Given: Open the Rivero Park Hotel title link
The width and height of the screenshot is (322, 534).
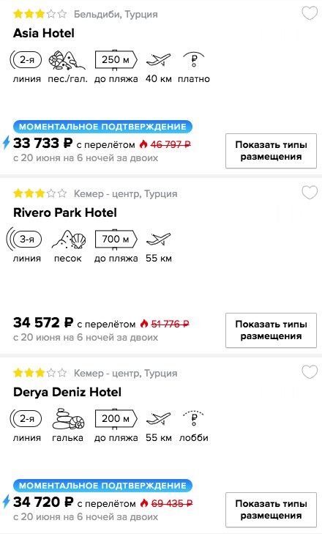Looking at the screenshot, I should tap(65, 212).
